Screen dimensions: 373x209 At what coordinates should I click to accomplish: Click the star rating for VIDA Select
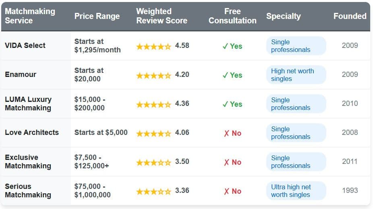[153, 46]
